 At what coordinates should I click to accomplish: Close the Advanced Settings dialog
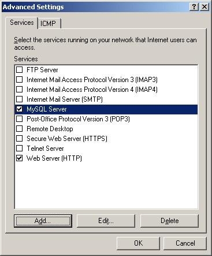[x=204, y=7]
